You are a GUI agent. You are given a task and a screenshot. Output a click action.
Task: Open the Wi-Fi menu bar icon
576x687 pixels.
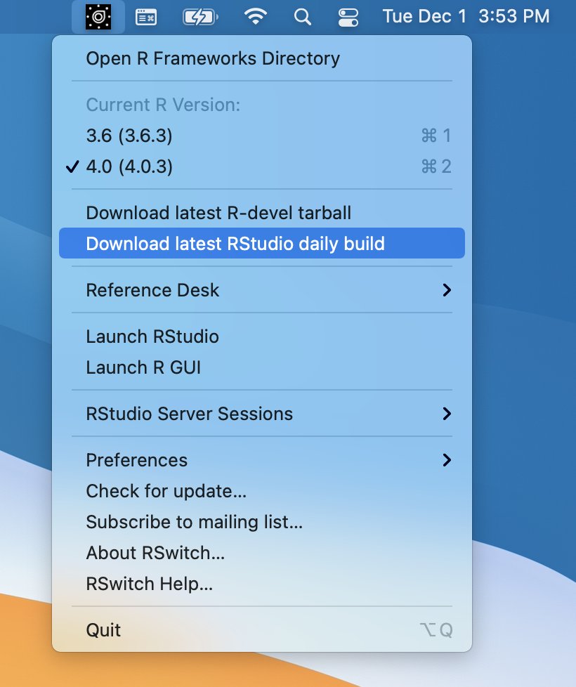256,17
